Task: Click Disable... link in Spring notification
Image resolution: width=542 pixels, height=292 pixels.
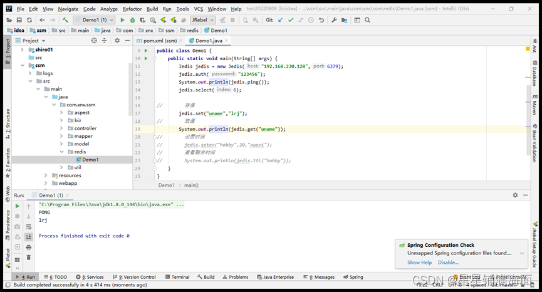Action: [x=448, y=263]
